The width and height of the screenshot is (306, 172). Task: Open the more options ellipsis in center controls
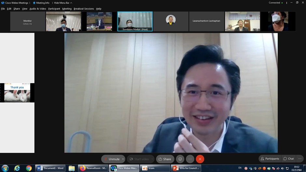190,159
